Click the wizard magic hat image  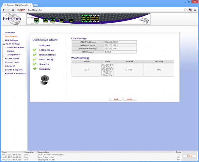click(x=45, y=80)
